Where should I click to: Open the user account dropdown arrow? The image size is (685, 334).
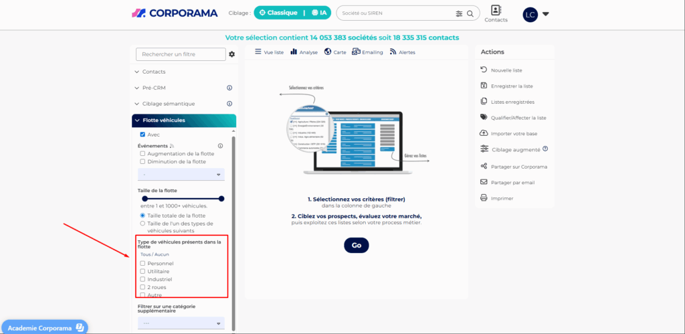point(546,14)
